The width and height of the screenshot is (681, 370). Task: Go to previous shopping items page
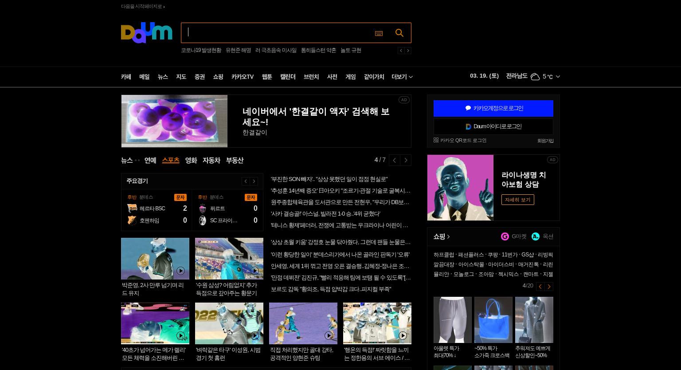click(x=540, y=287)
